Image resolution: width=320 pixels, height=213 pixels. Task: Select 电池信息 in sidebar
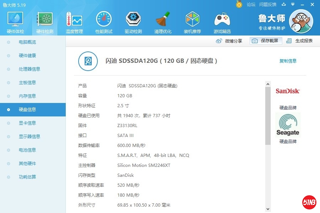(33, 150)
